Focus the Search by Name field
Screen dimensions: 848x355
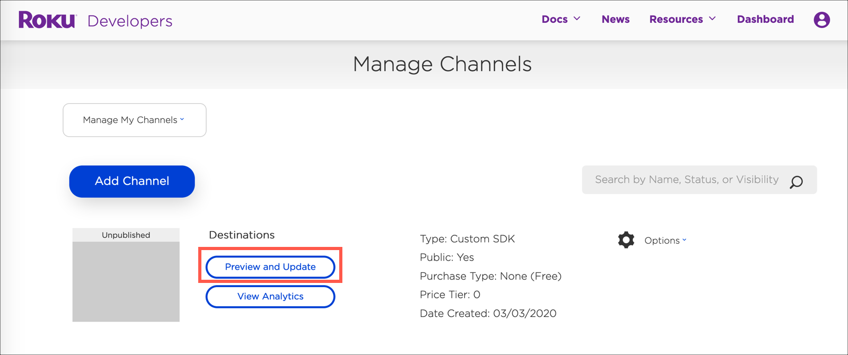(686, 180)
